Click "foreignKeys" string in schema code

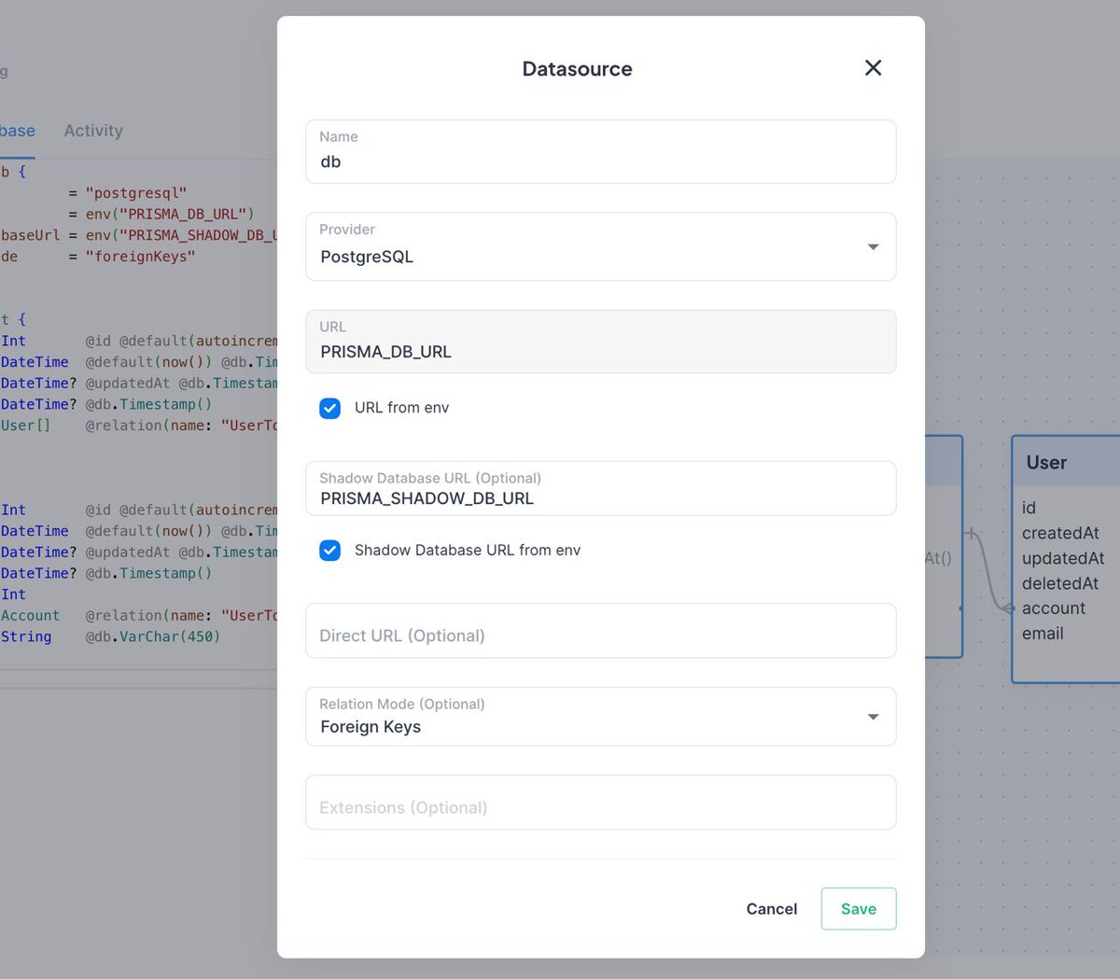(140, 257)
